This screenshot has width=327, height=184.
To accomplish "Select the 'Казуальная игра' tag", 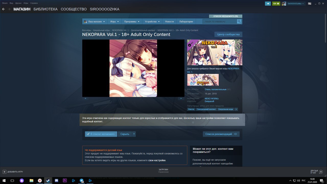I will click(226, 109).
